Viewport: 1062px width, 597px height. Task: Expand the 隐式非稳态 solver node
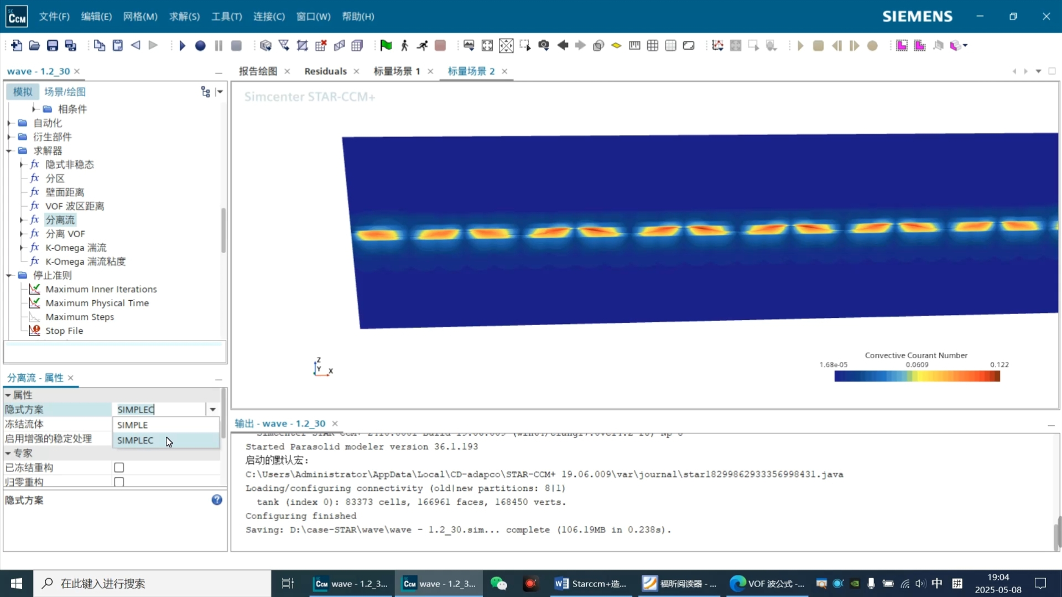point(22,165)
